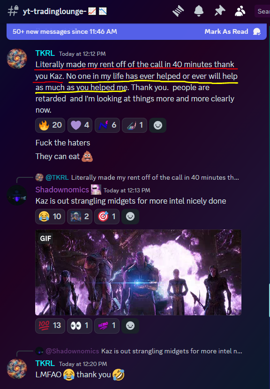Open notification settings bell icon
270x389 pixels.
pos(199,11)
